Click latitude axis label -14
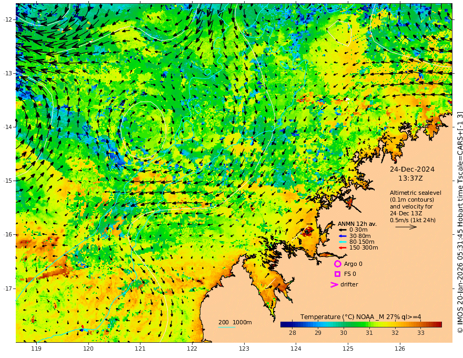The image size is (463, 358). click(8, 127)
